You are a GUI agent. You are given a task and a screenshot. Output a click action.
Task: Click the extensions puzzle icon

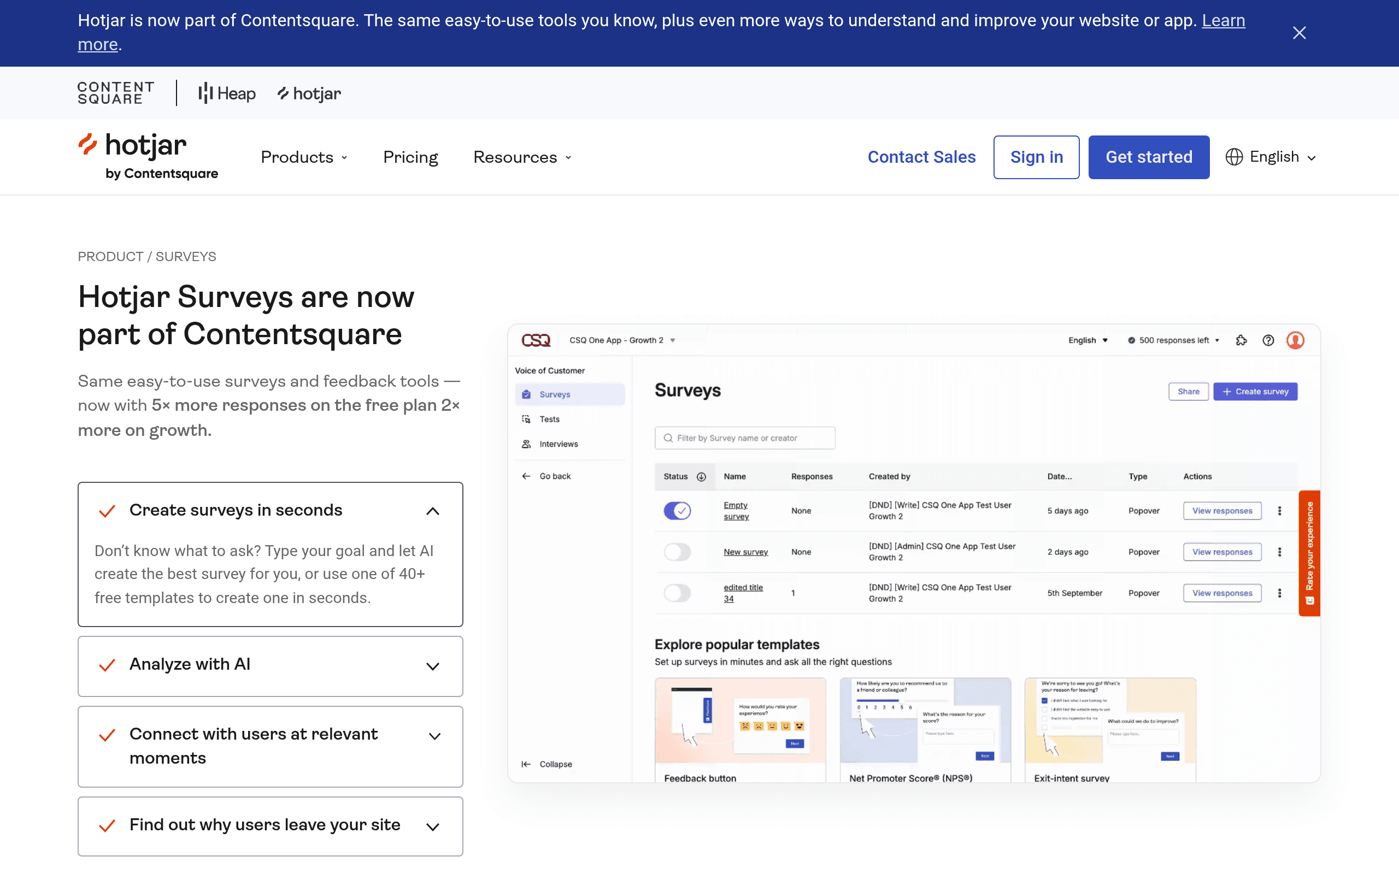coord(1241,340)
